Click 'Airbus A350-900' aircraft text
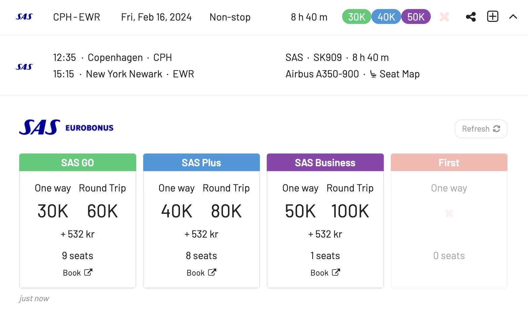Image resolution: width=528 pixels, height=317 pixels. point(322,74)
